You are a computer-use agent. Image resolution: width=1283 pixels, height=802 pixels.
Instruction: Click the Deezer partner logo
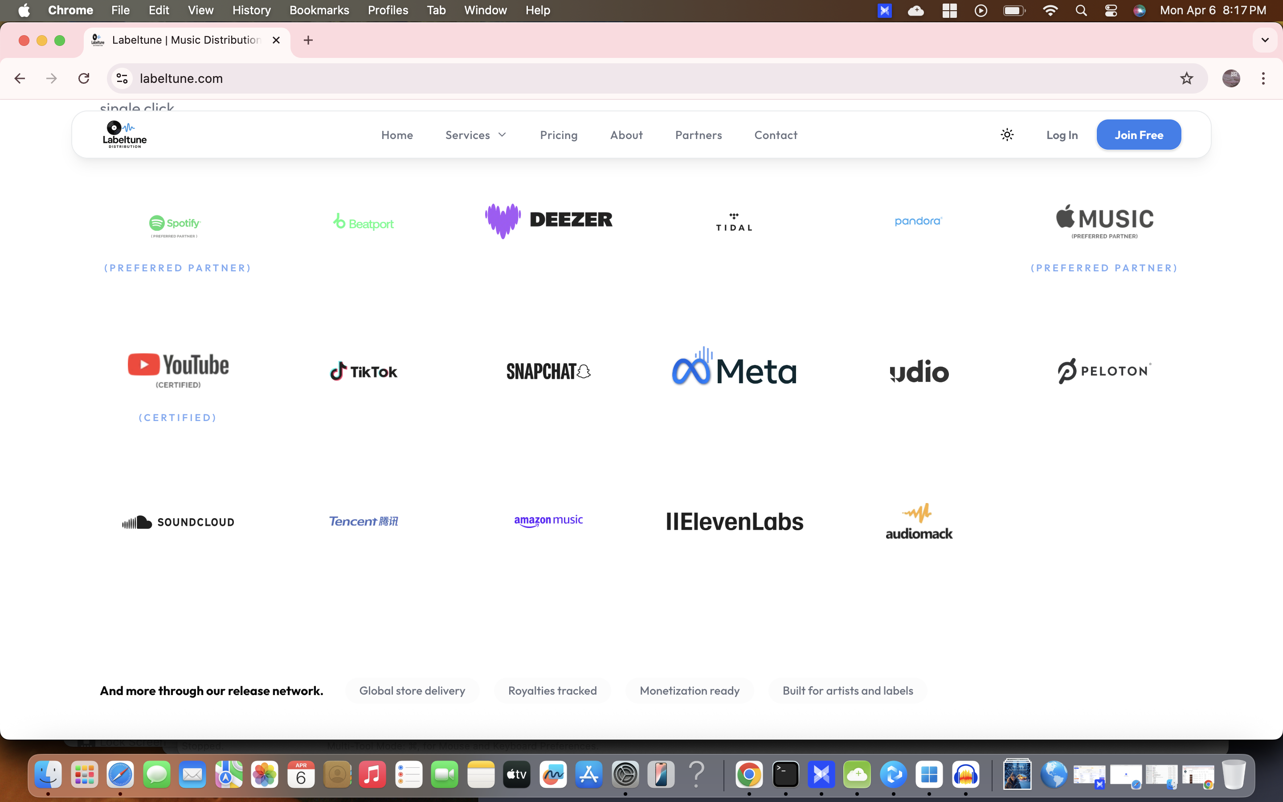coord(549,220)
